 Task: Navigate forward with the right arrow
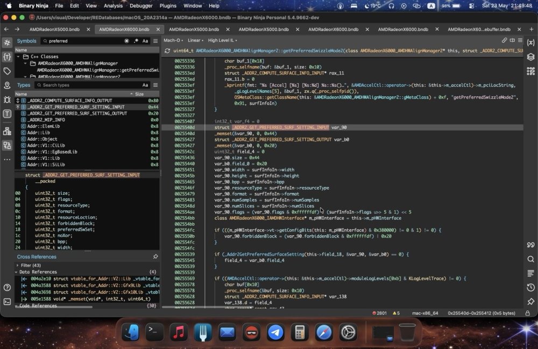(x=17, y=30)
